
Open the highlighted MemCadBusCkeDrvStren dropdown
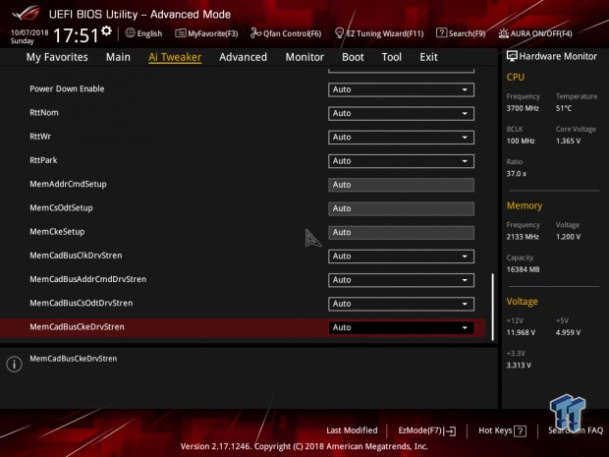401,327
